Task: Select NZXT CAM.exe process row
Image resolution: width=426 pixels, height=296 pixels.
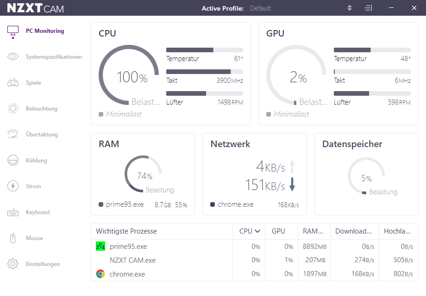Action: 255,260
